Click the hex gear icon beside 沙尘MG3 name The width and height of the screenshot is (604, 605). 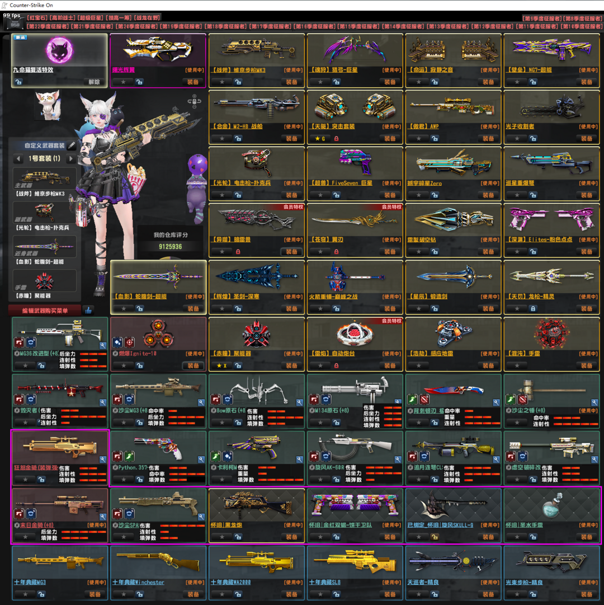115,411
